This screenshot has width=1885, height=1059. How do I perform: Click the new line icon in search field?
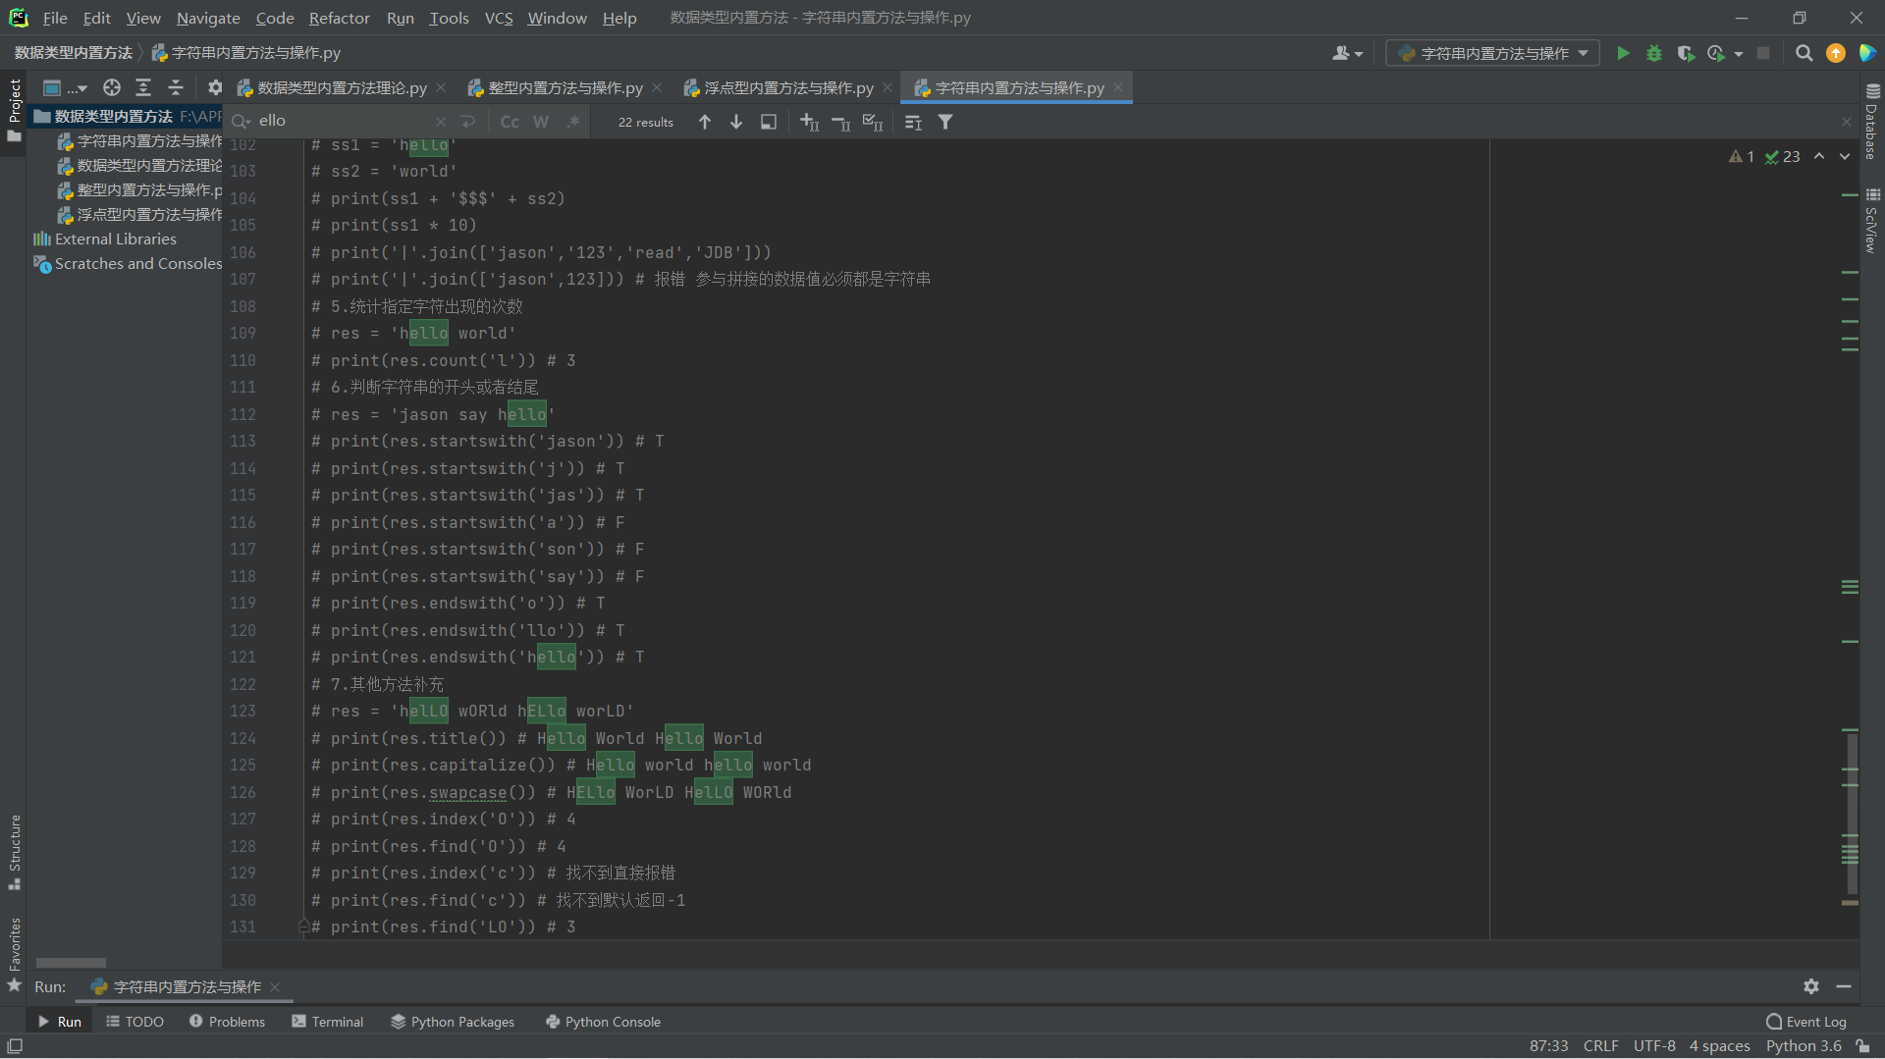click(467, 122)
